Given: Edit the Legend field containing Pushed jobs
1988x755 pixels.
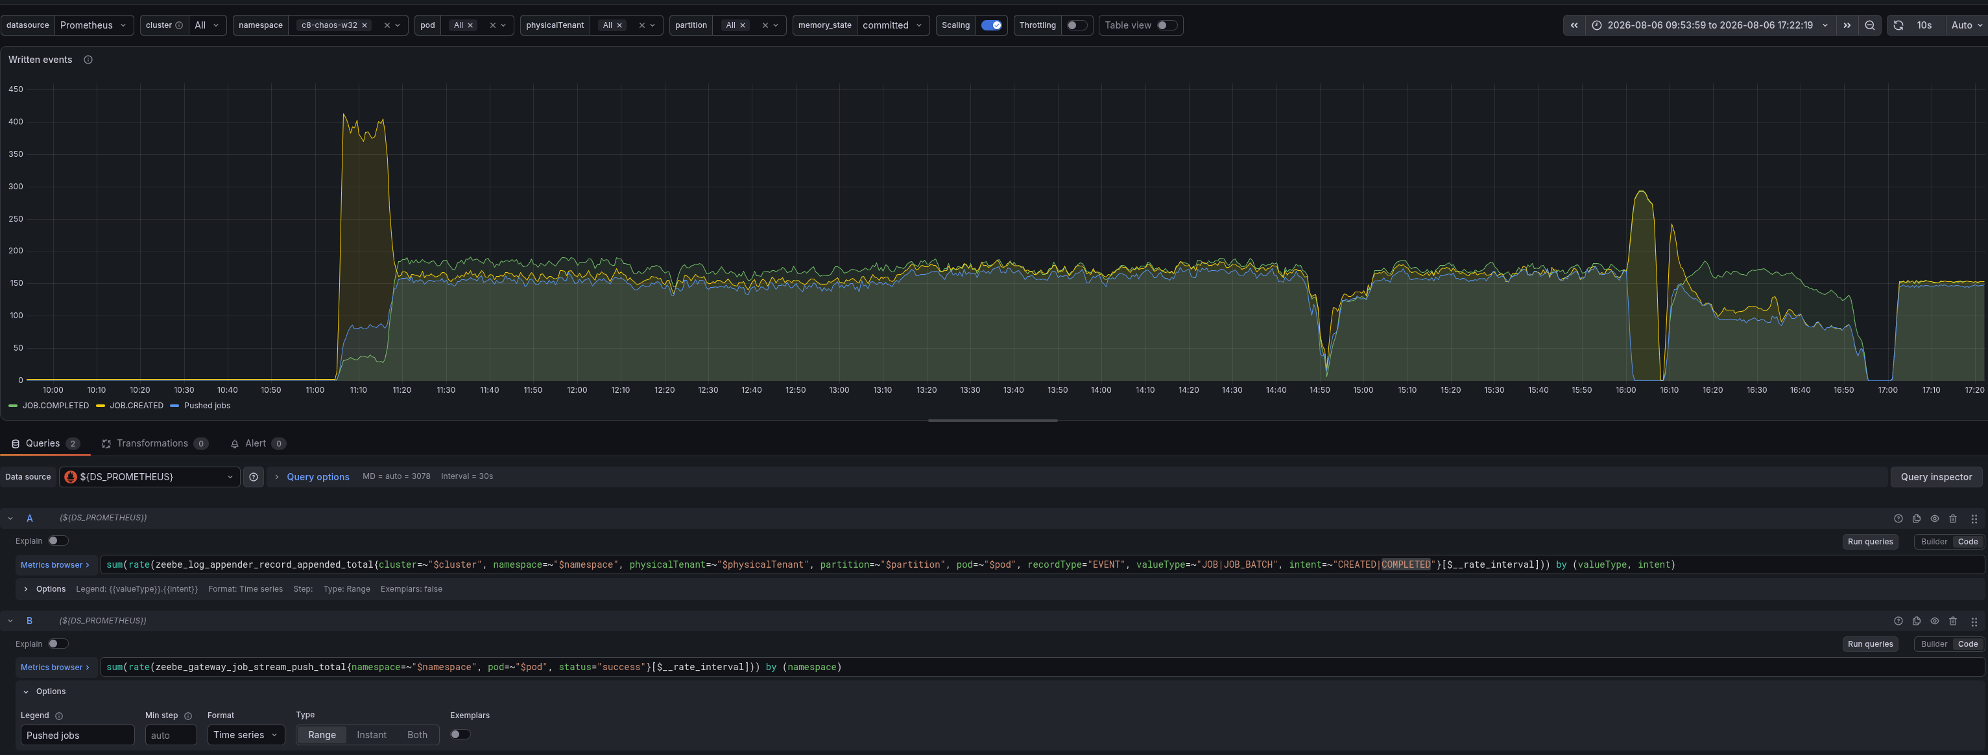Looking at the screenshot, I should pyautogui.click(x=77, y=735).
